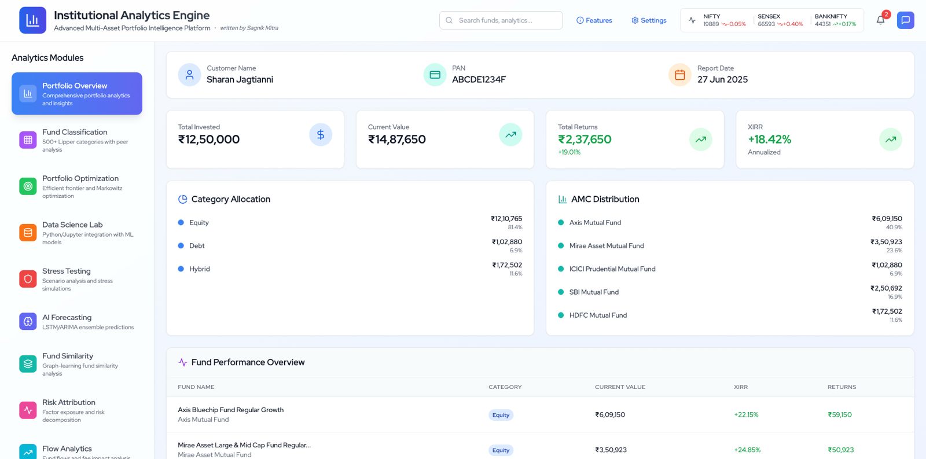This screenshot has height=459, width=926.
Task: Click the +22.15% XIRR value
Action: point(746,415)
